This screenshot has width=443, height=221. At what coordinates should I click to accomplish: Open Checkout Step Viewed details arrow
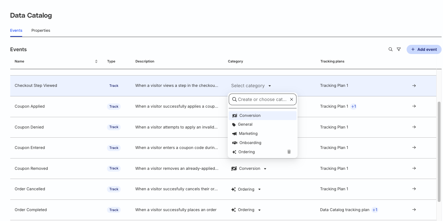click(x=414, y=85)
